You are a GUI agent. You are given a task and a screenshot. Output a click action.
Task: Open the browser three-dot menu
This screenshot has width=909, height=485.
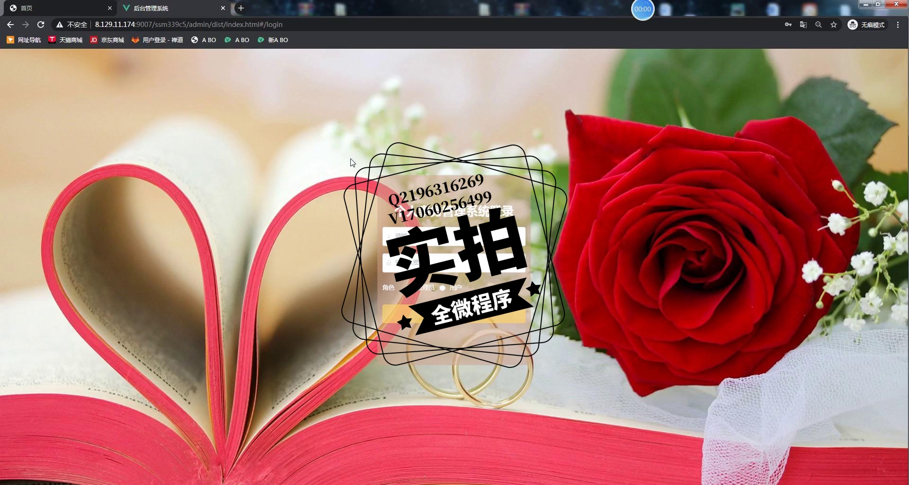pyautogui.click(x=898, y=25)
